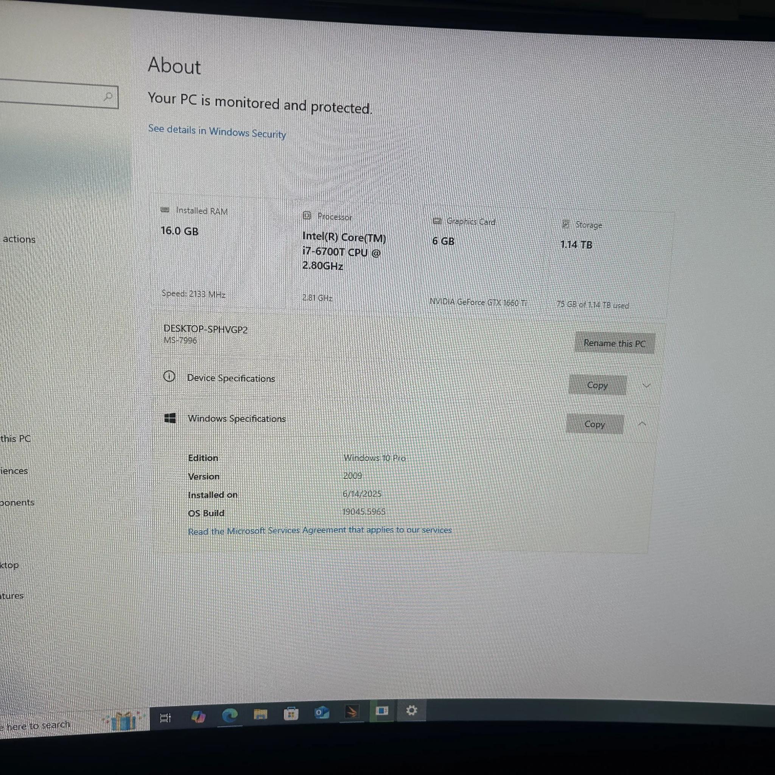This screenshot has width=775, height=775.
Task: Click the PC name DESKTOP-SPHVGP2
Action: [205, 329]
